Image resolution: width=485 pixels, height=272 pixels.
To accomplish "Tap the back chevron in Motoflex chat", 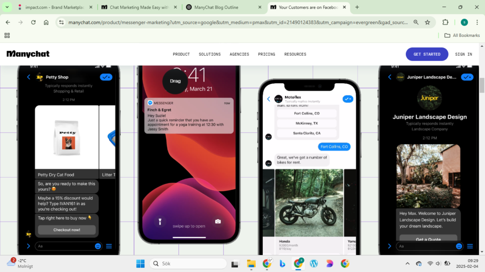I will 269,99.
